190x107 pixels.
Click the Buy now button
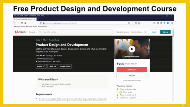click(x=132, y=75)
